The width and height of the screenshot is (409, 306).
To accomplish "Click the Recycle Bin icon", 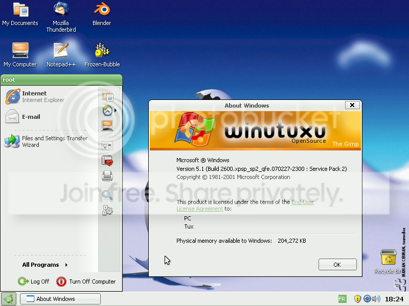I will click(x=388, y=261).
